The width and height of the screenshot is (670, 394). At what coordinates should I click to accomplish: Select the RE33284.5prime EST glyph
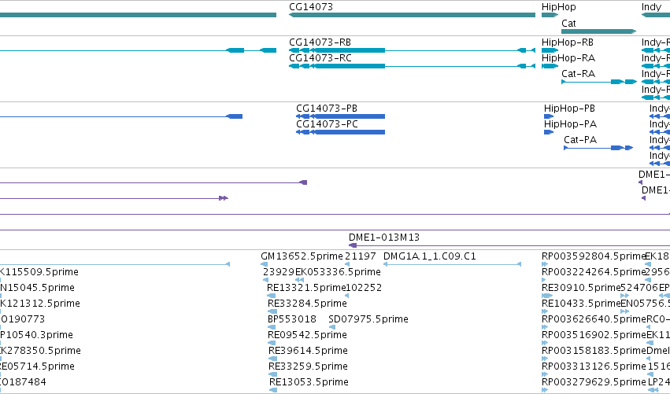272,311
